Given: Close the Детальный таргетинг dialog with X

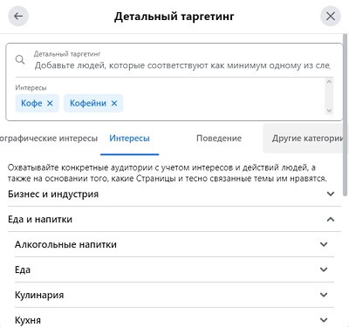Looking at the screenshot, I should click(331, 17).
